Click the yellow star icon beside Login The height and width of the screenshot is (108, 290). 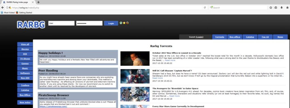tap(124, 23)
